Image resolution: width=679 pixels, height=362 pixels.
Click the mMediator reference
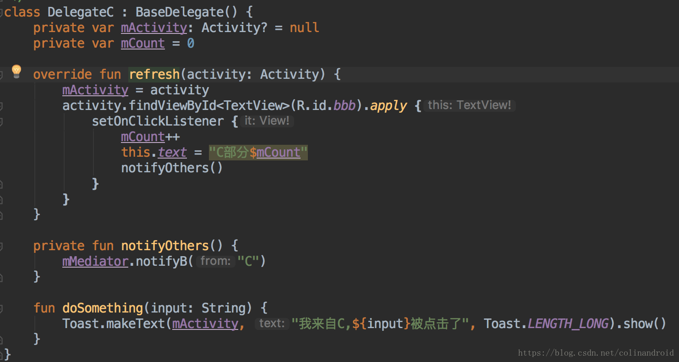pos(95,262)
